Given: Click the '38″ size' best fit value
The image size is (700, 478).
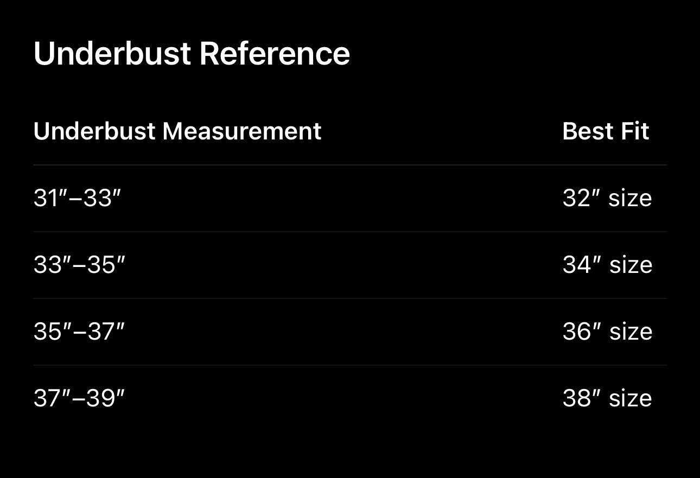Looking at the screenshot, I should pyautogui.click(x=607, y=398).
